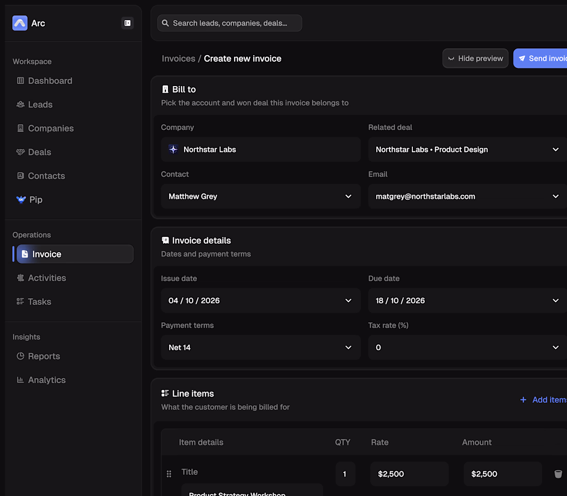Viewport: 567px width, 496px height.
Task: Click the Hide preview button
Action: (475, 59)
